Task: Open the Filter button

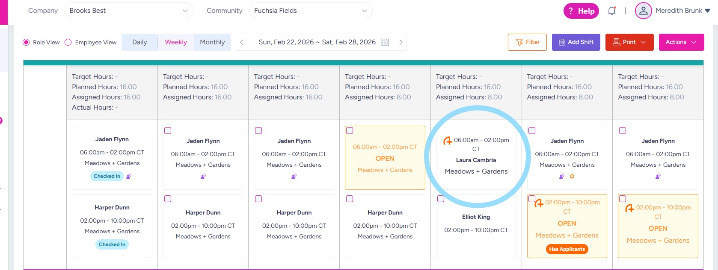Action: click(527, 42)
